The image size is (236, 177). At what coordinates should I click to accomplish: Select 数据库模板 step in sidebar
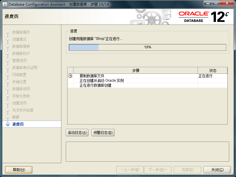[21, 46]
